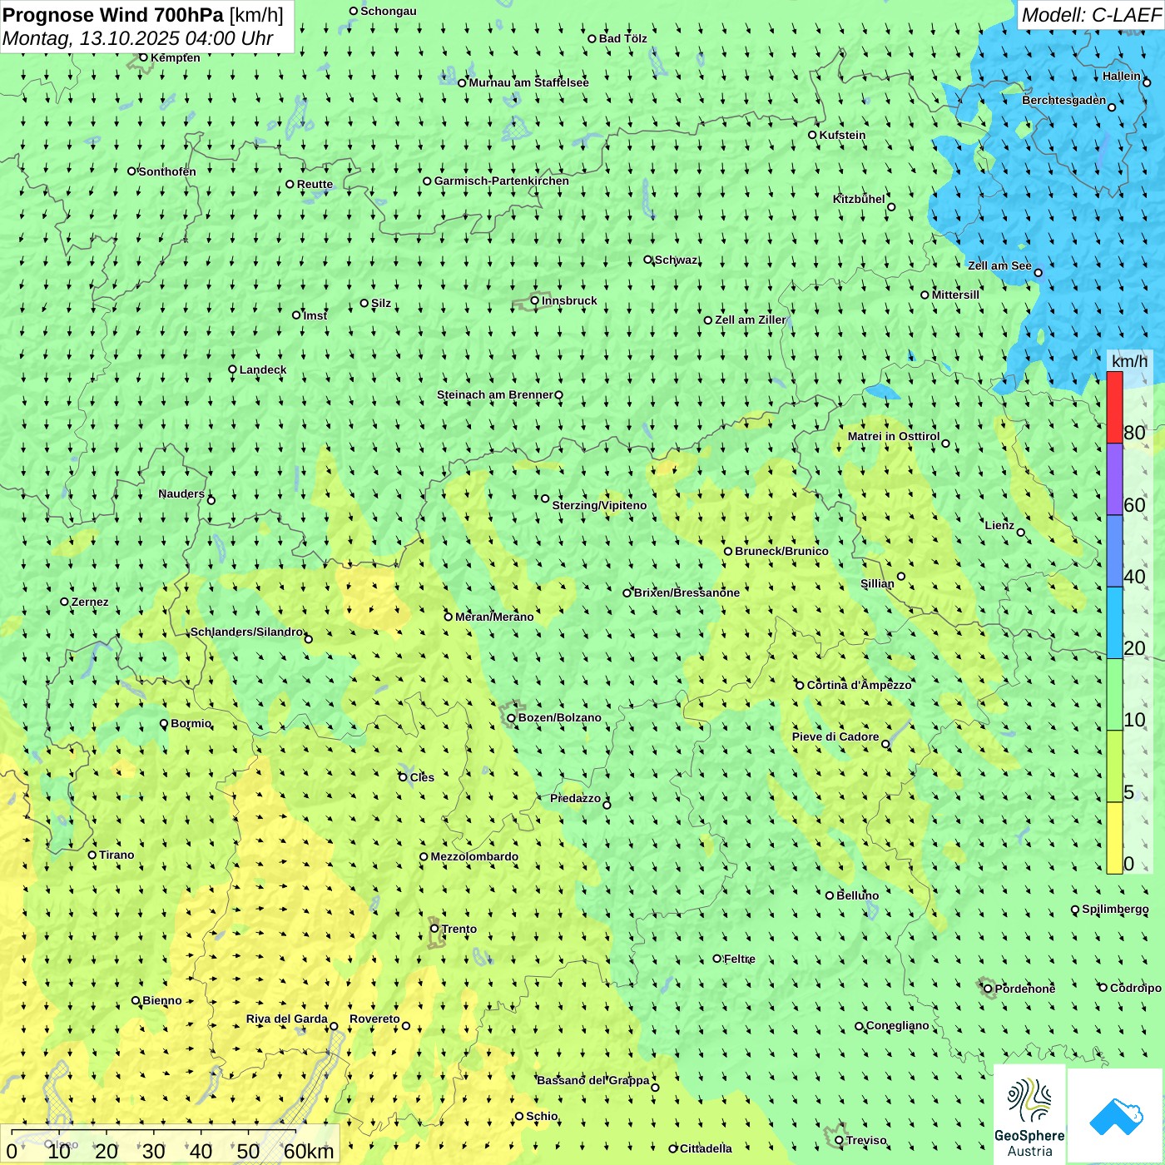Click the Bruneck/Brunico label

(781, 551)
